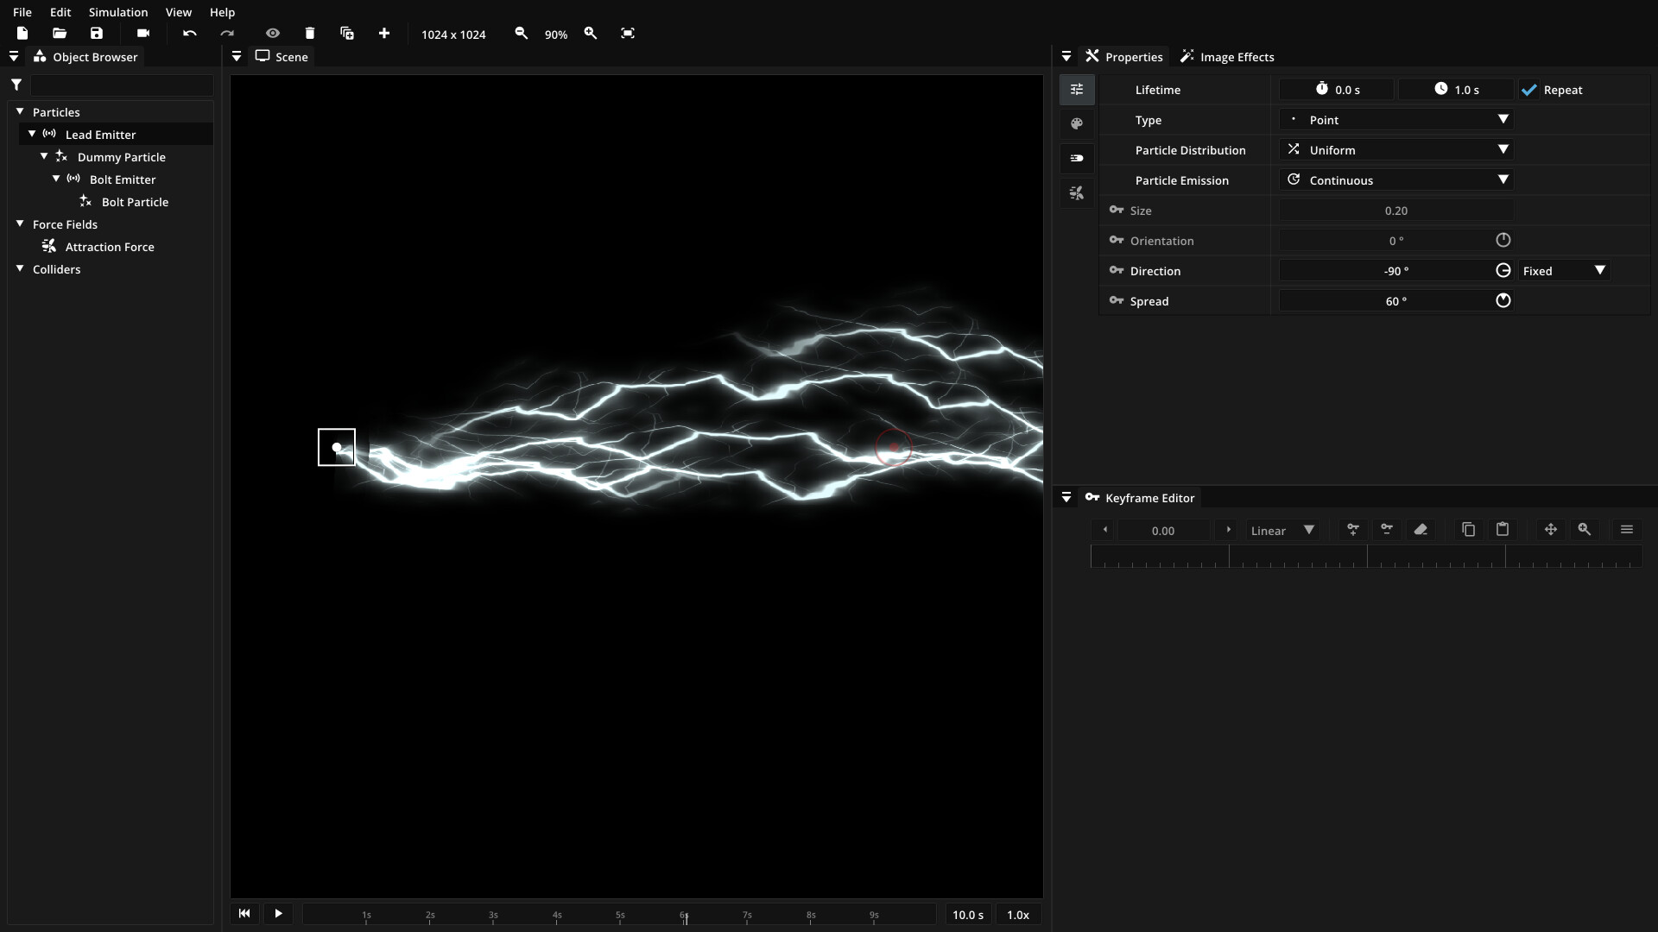Toggle the Repeat checkbox
Image resolution: width=1658 pixels, height=932 pixels.
tap(1529, 90)
